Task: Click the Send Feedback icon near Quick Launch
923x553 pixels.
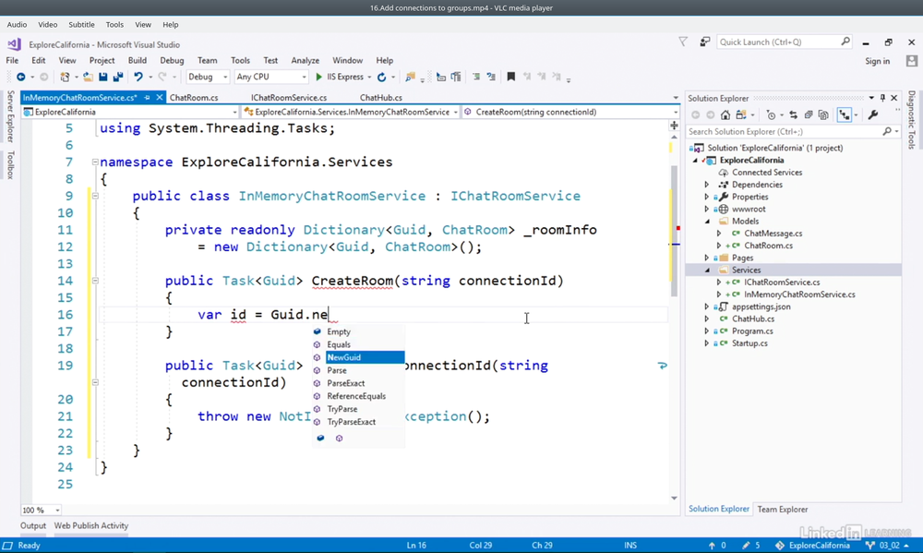Action: (704, 42)
